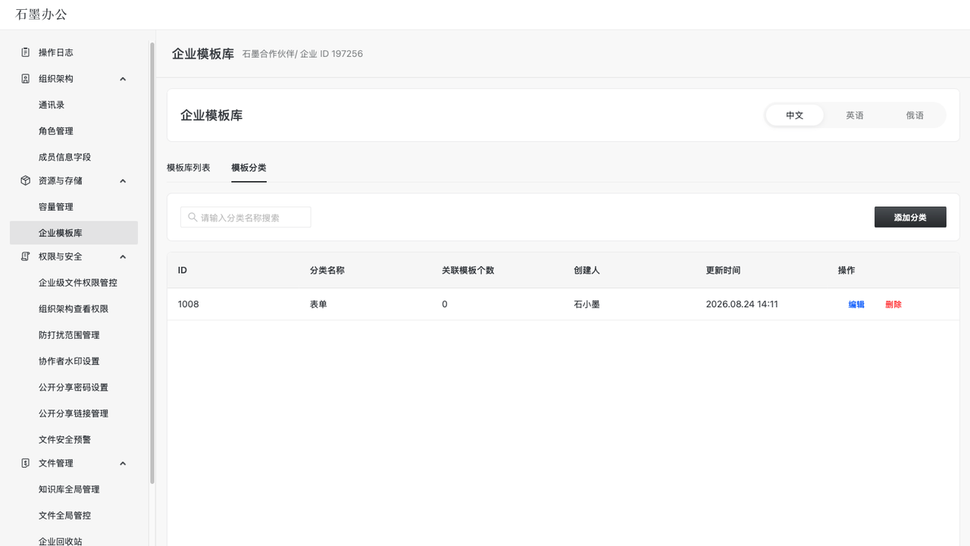Switch template language to 英语

(855, 115)
